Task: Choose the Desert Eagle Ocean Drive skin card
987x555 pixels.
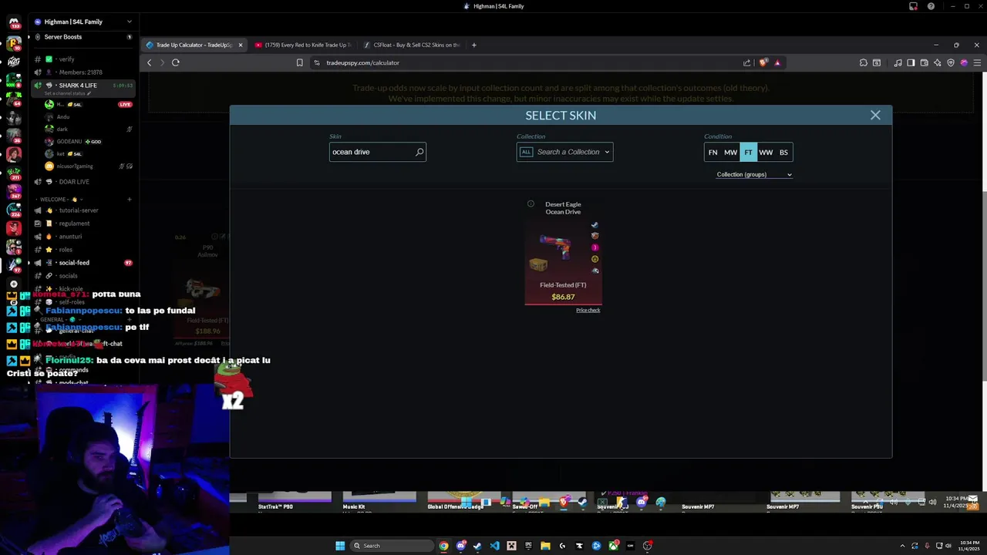Action: pyautogui.click(x=563, y=251)
